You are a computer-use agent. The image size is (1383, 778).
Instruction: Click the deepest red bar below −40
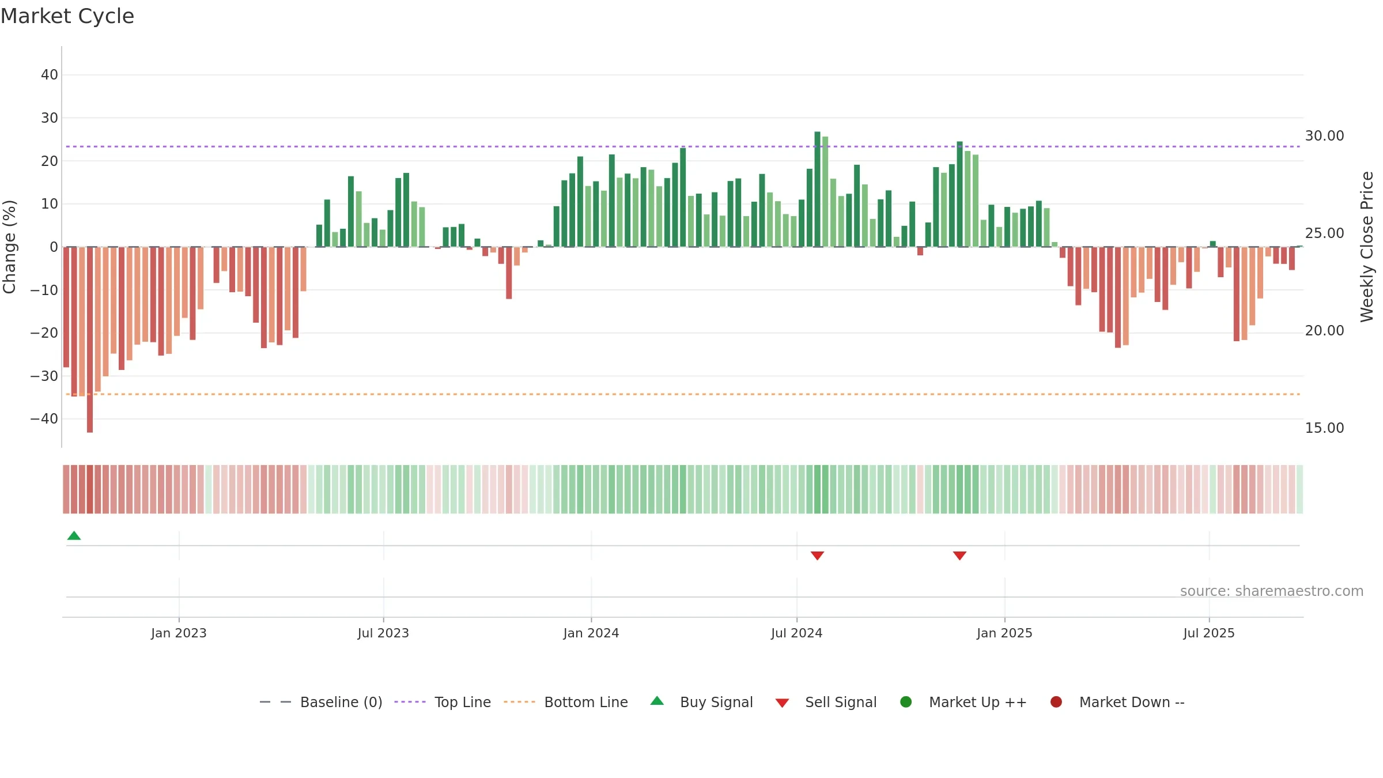point(90,340)
